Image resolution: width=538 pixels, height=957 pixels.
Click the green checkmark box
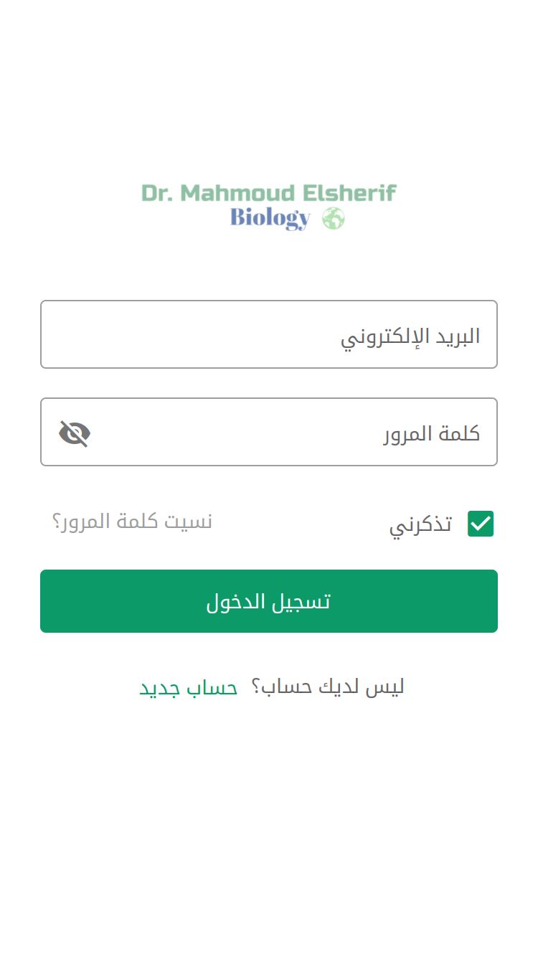tap(481, 524)
